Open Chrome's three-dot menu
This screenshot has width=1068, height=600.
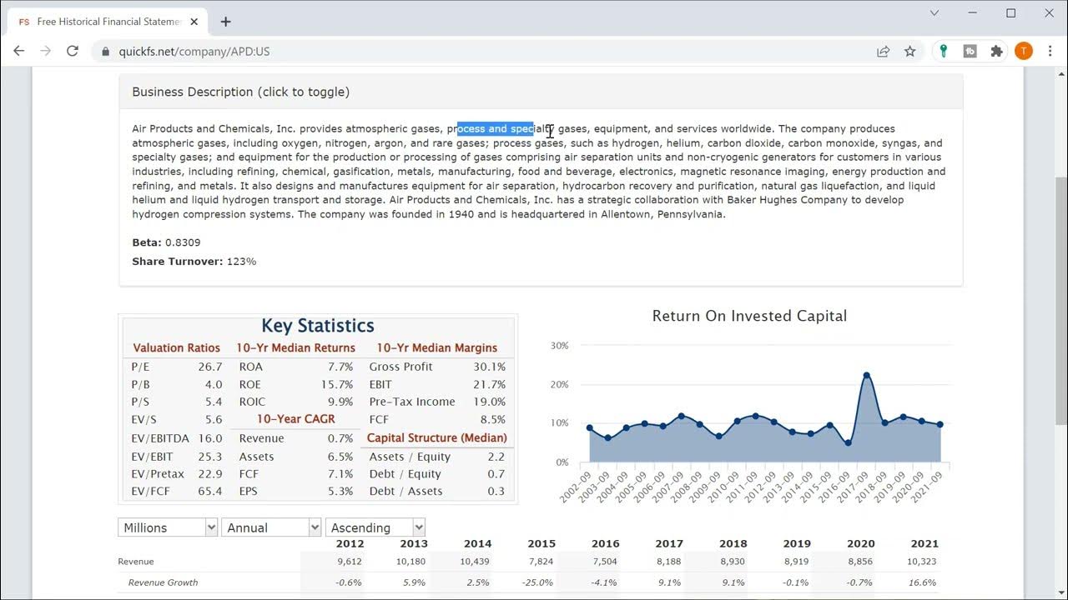click(1050, 51)
